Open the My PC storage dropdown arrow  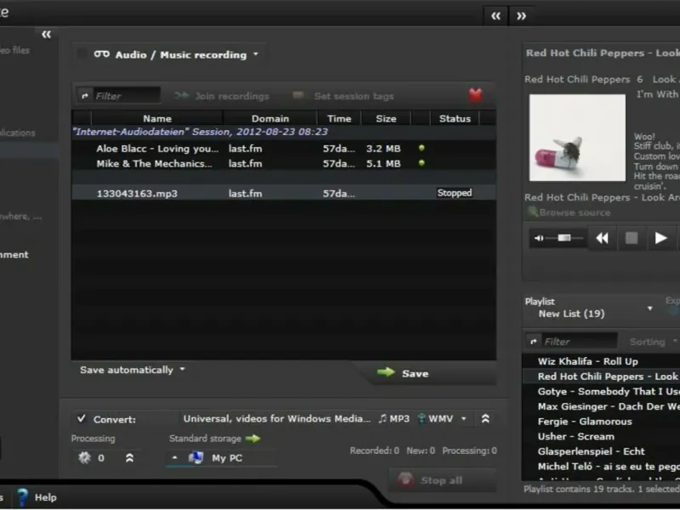pyautogui.click(x=174, y=457)
